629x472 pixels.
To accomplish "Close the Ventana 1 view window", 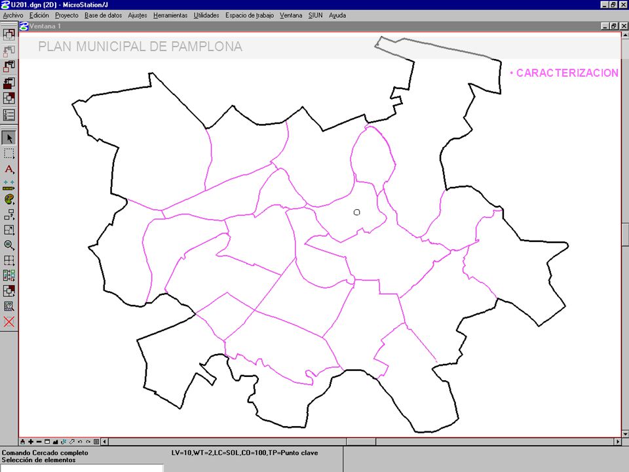I will (623, 26).
